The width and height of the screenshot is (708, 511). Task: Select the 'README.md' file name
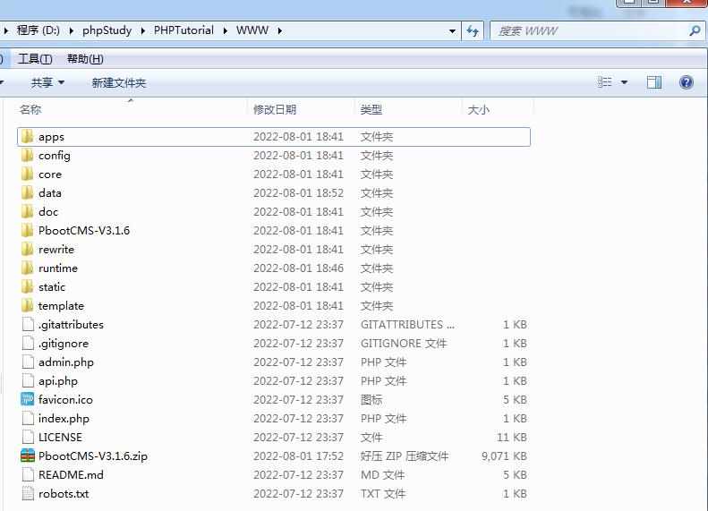point(71,475)
